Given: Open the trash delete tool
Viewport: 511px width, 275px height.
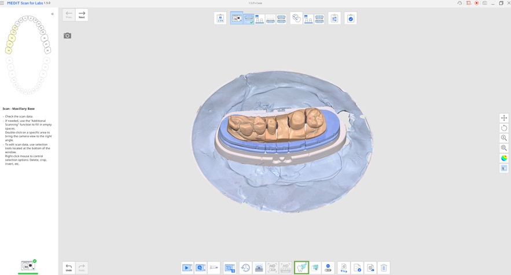Looking at the screenshot, I should click(x=384, y=268).
